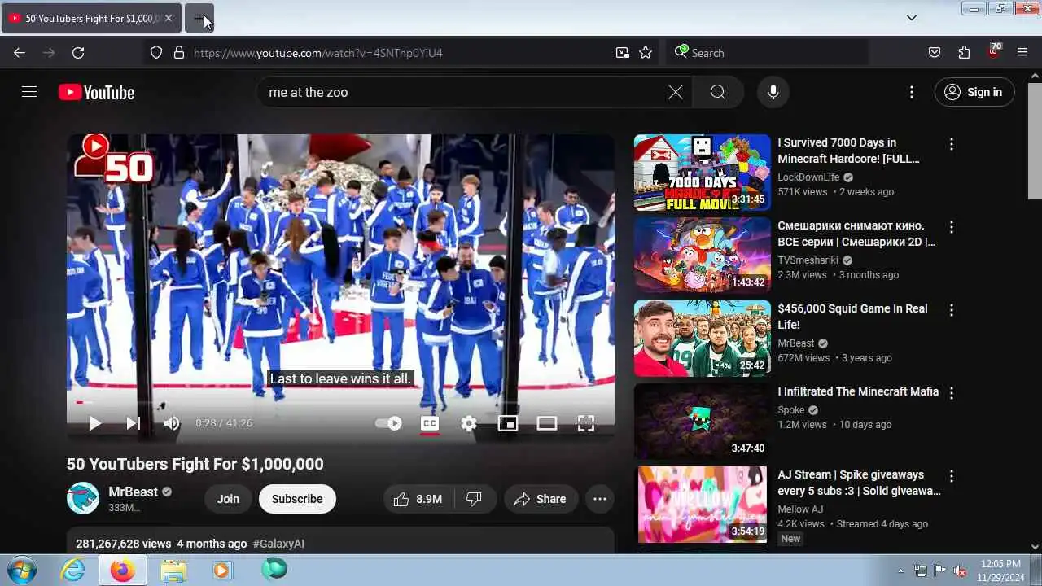Screen dimensions: 1042x586
Task: Switch to miniplayer mode
Action: pos(508,423)
